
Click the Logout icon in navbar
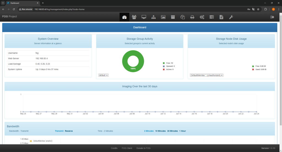point(272,17)
